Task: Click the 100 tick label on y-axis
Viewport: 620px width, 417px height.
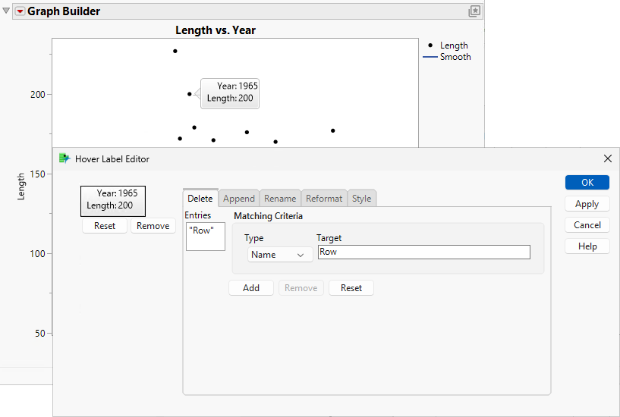Action: click(x=38, y=253)
